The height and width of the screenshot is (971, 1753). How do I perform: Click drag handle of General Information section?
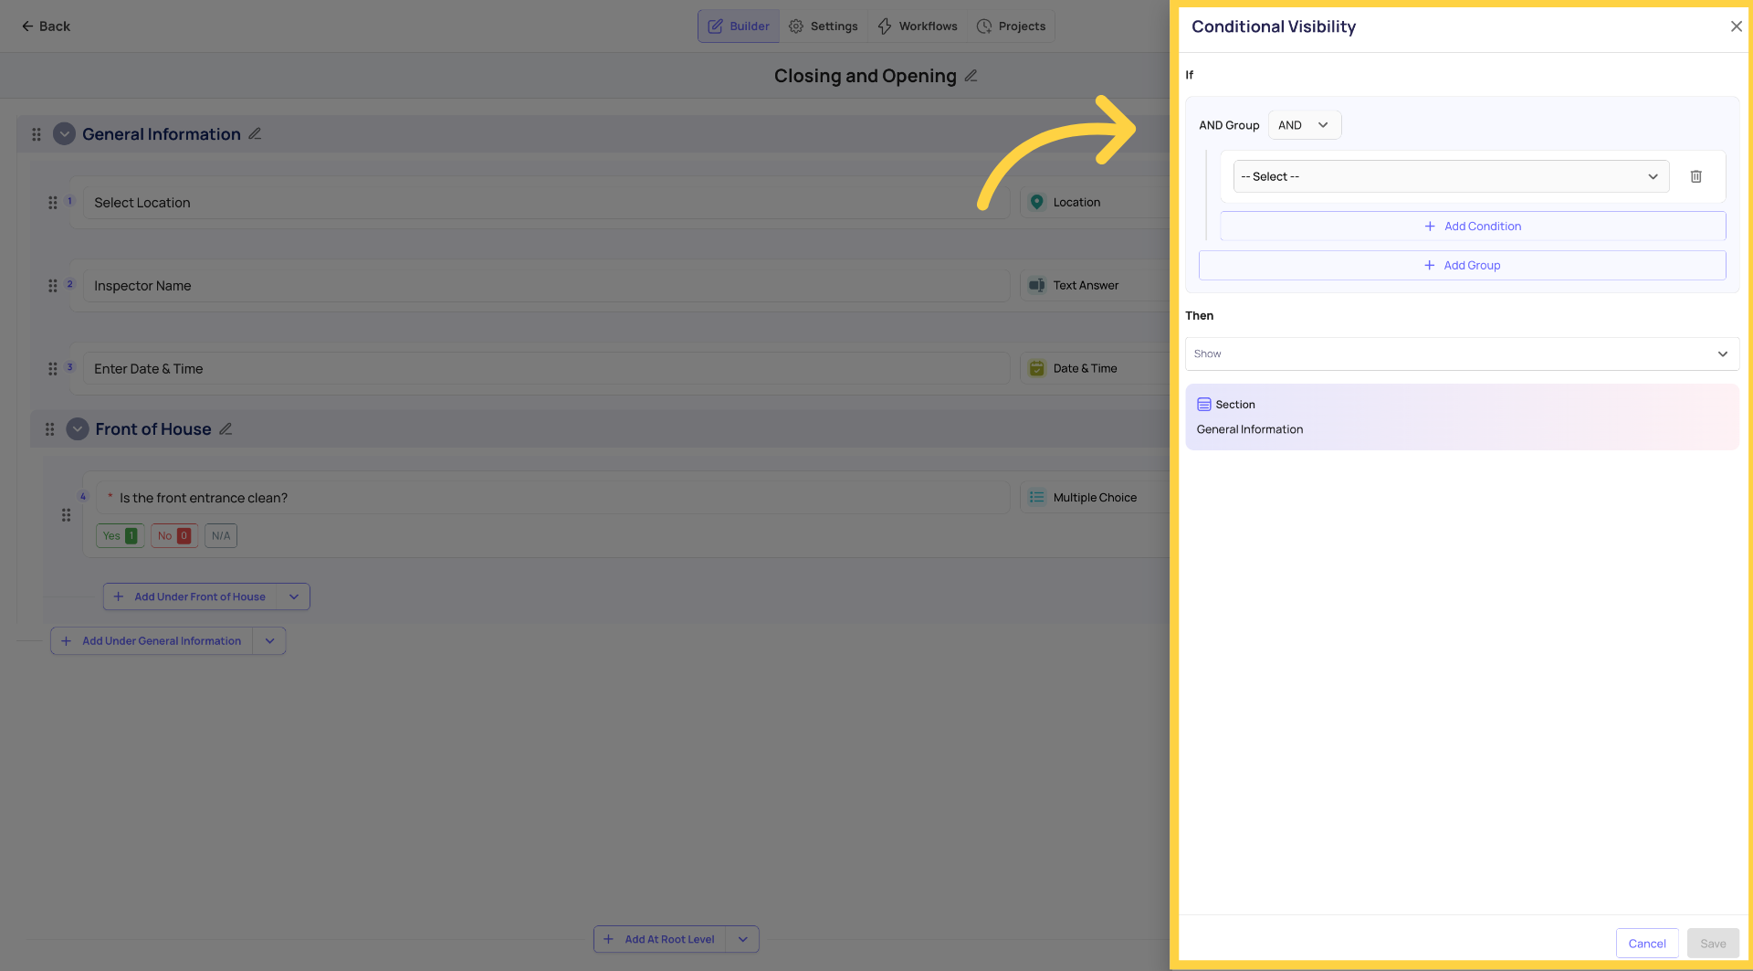37,134
